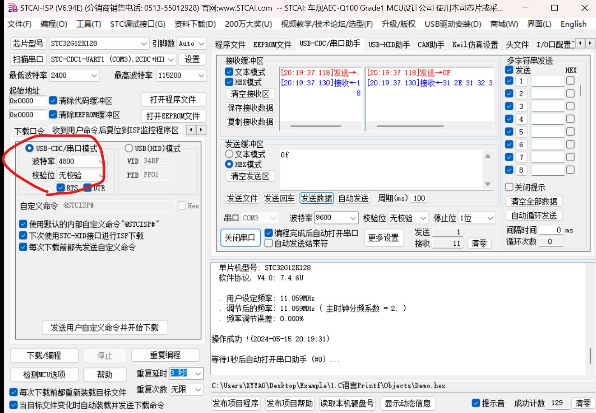This screenshot has width=596, height=413.
Task: Click send buffer scrollbar up arrow
Action: (x=488, y=156)
